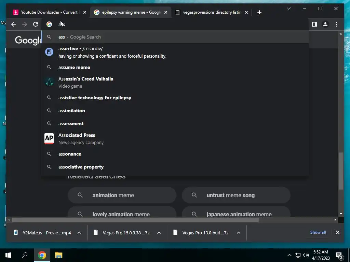350x262 pixels.
Task: Open Vegas Pro 15.0.0.38 7z download
Action: (x=122, y=233)
